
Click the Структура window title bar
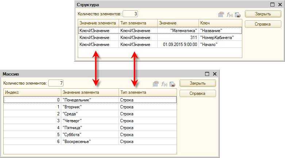[180, 4]
